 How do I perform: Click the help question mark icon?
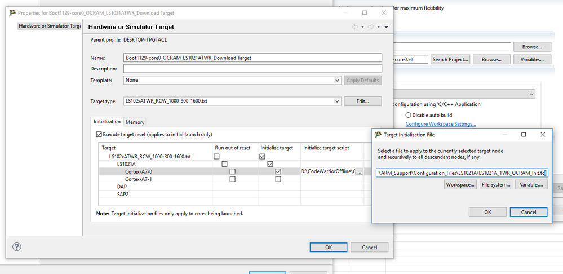point(17,247)
